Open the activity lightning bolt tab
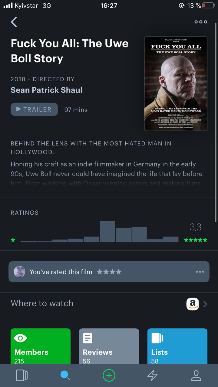Image resolution: width=218 pixels, height=387 pixels. (152, 375)
